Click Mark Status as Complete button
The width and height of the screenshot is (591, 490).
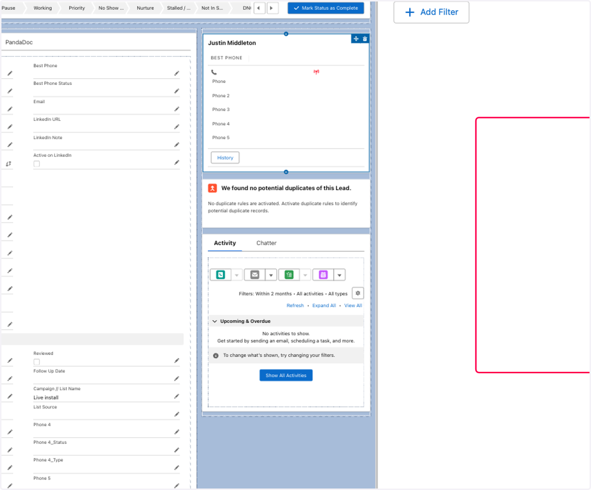326,8
